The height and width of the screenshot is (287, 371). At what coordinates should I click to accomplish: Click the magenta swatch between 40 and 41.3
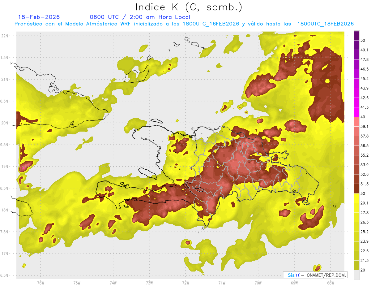tap(356, 112)
